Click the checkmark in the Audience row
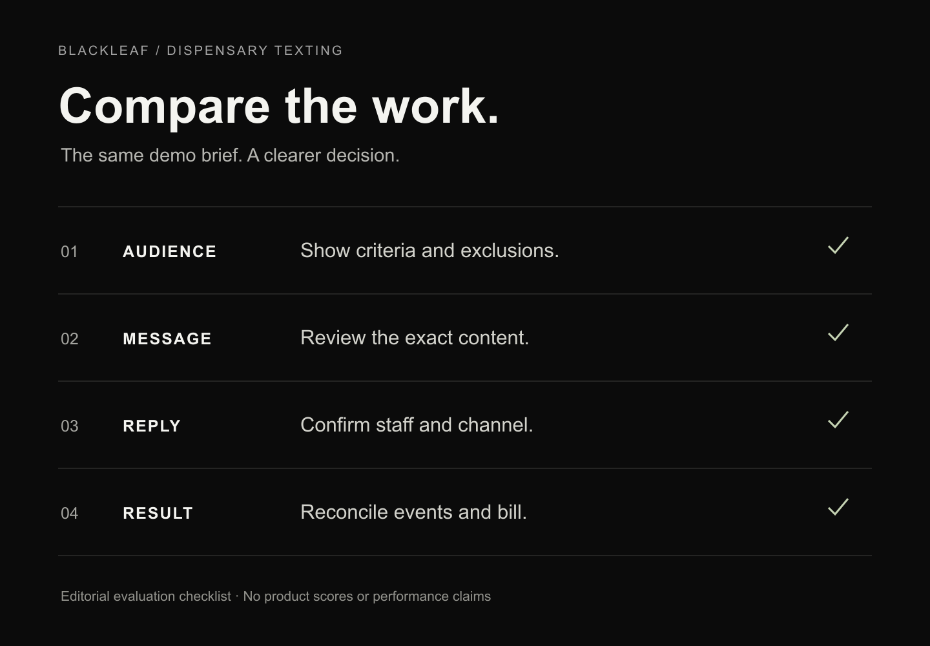930x646 pixels. click(838, 245)
